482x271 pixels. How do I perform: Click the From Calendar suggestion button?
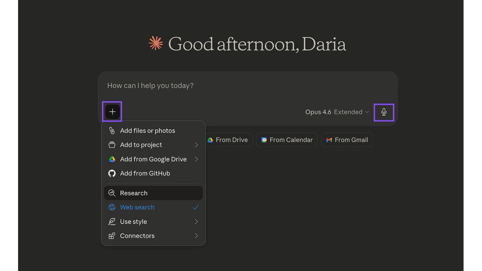click(x=287, y=140)
